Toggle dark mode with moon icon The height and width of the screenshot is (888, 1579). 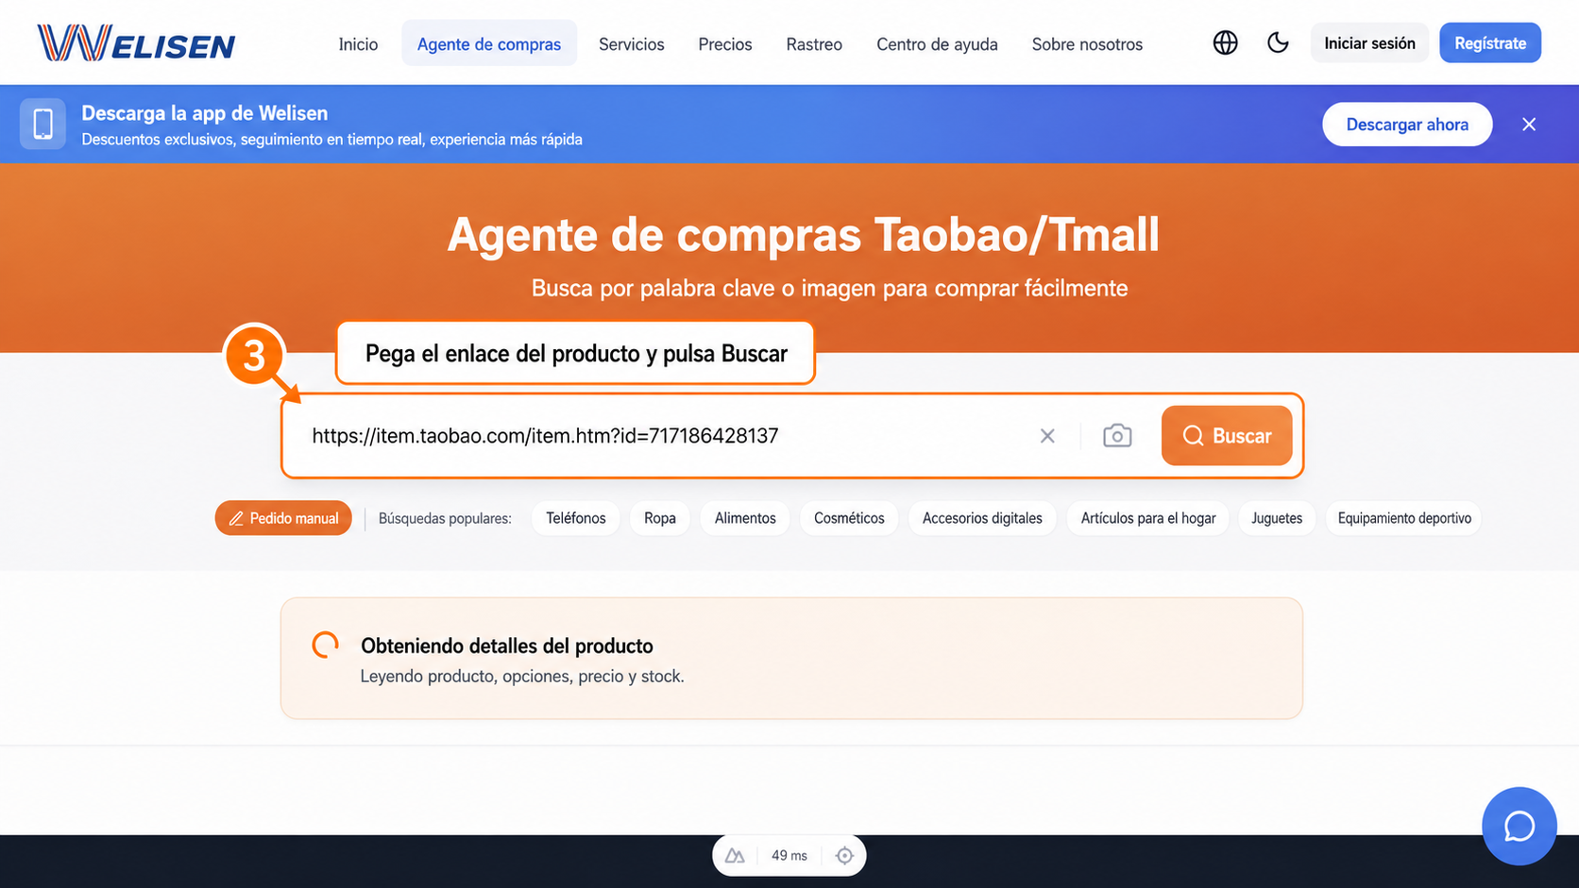coord(1278,43)
